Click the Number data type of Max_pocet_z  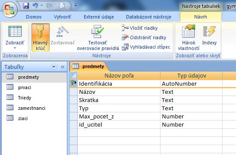coord(191,116)
